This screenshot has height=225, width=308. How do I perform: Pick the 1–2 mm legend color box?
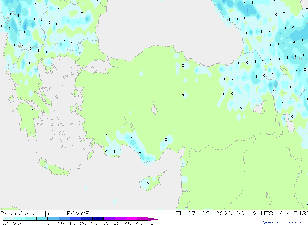pos(31,219)
